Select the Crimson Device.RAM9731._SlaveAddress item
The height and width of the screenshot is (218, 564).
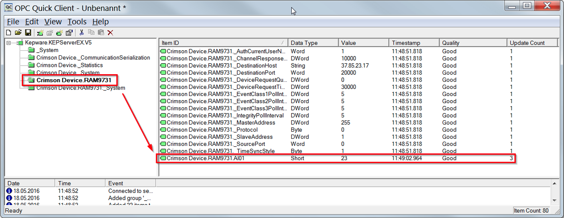pyautogui.click(x=220, y=137)
